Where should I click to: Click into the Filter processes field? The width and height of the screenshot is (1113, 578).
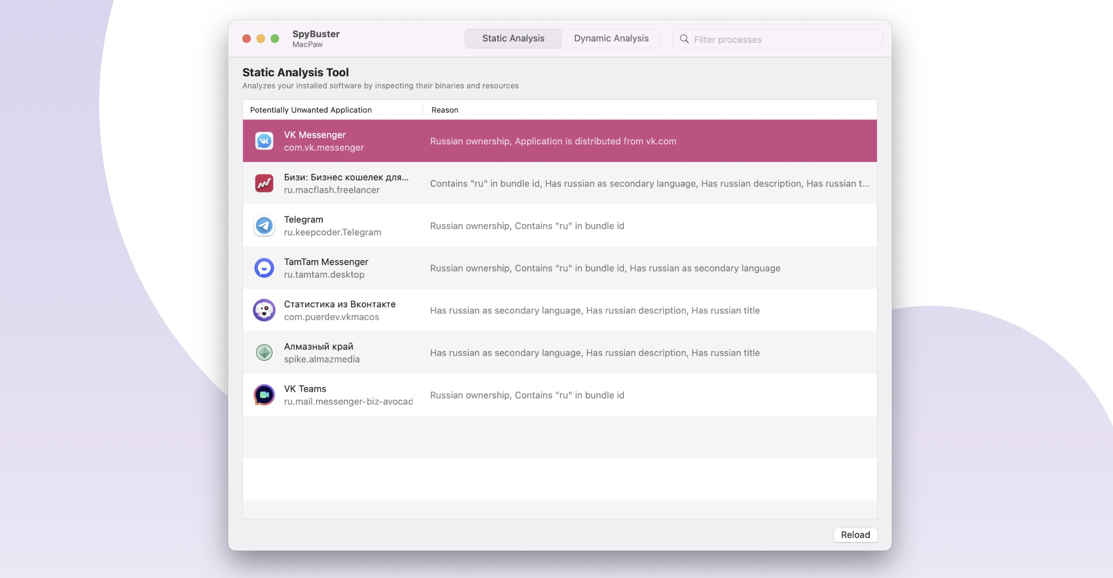click(782, 39)
